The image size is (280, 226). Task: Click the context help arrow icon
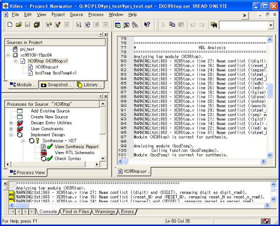click(x=147, y=25)
